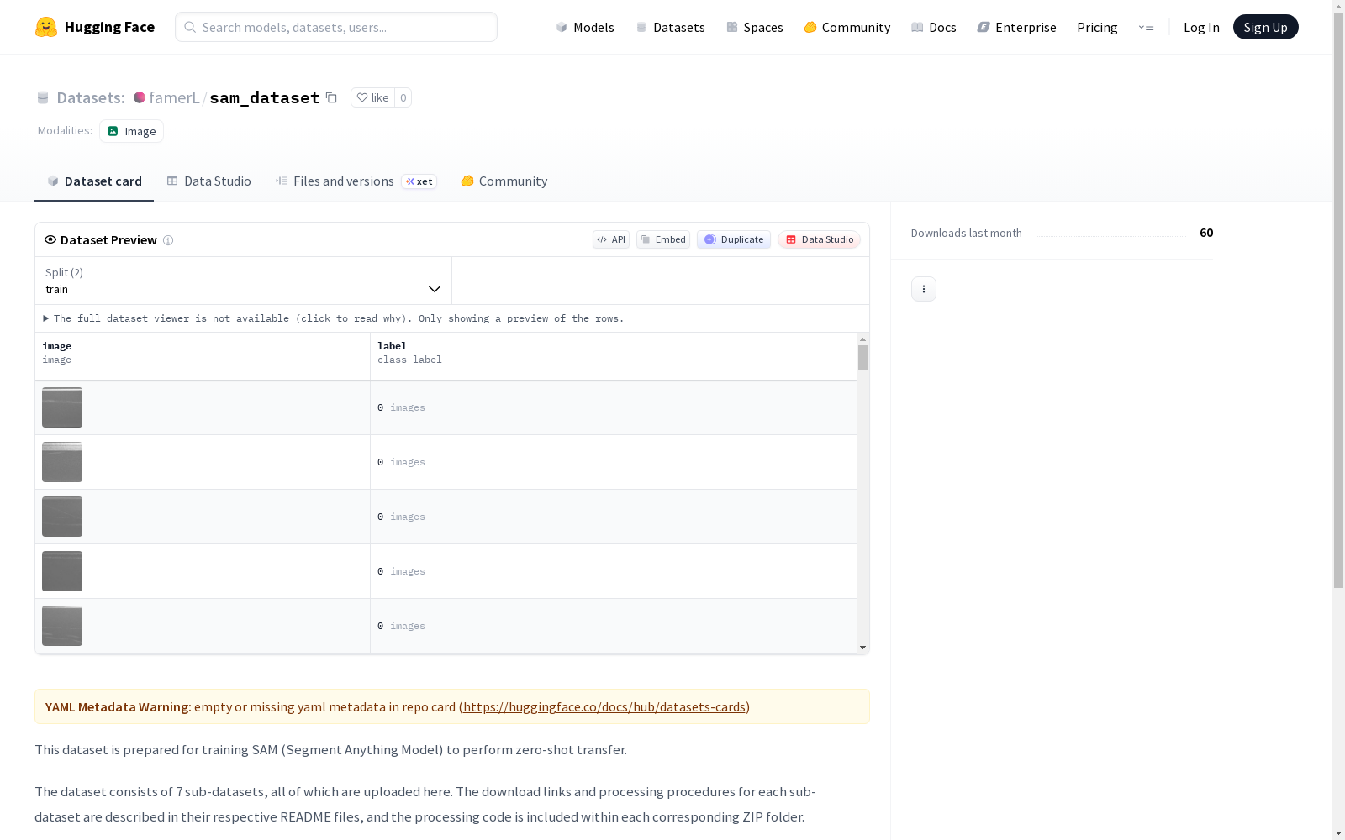Open Data Studio from the preview header

pos(820,239)
